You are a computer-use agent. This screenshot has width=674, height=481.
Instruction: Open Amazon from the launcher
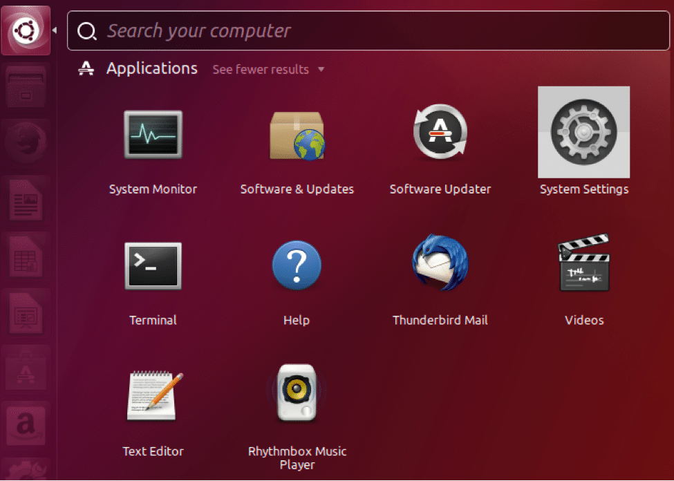click(26, 425)
